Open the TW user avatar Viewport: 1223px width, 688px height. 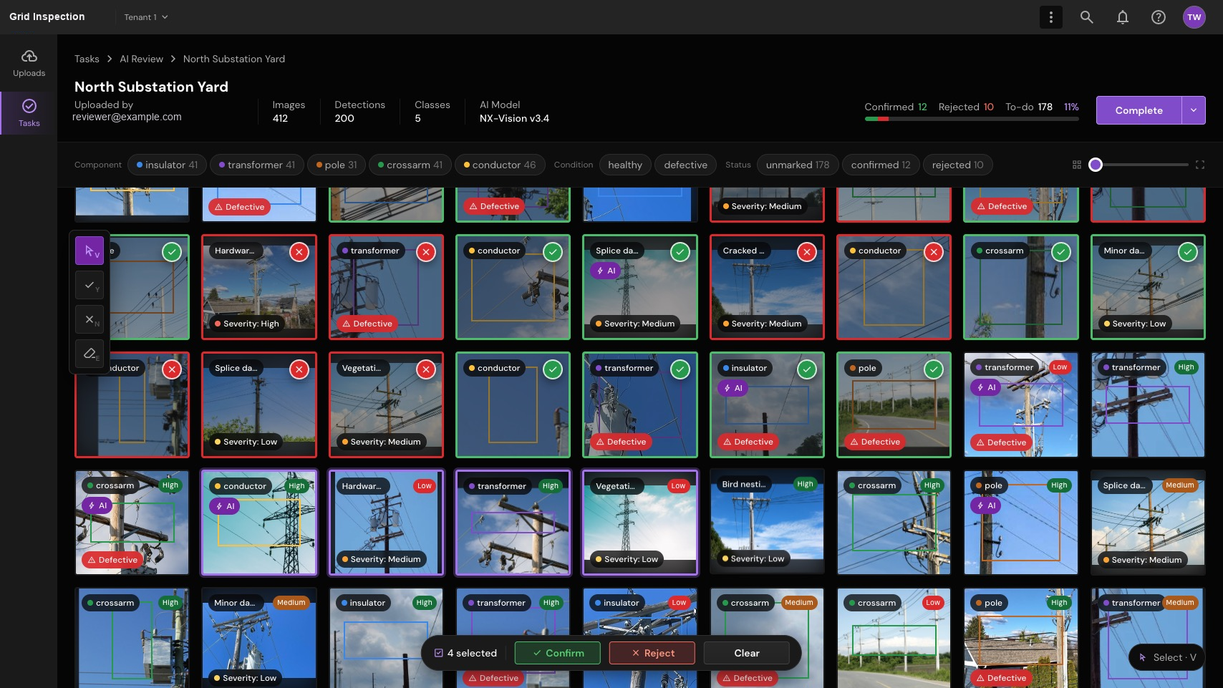pyautogui.click(x=1194, y=17)
